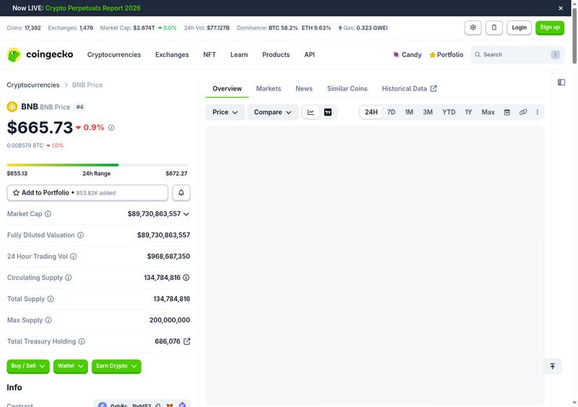Click the search magnifier icon
The image size is (578, 407).
(478, 55)
